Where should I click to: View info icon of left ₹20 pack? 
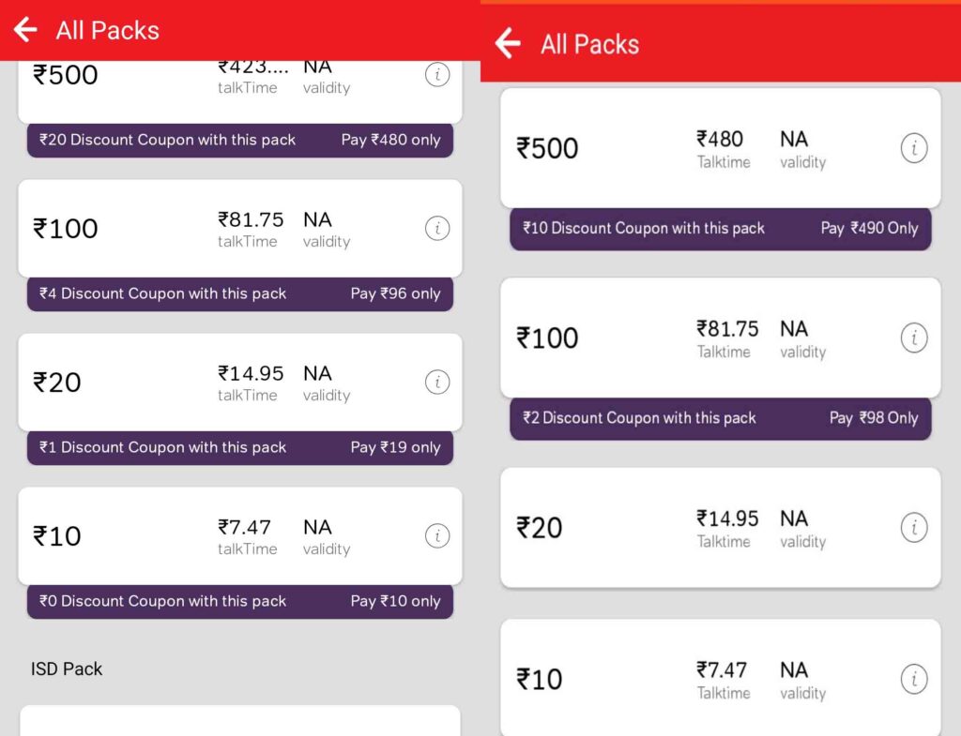pyautogui.click(x=437, y=383)
